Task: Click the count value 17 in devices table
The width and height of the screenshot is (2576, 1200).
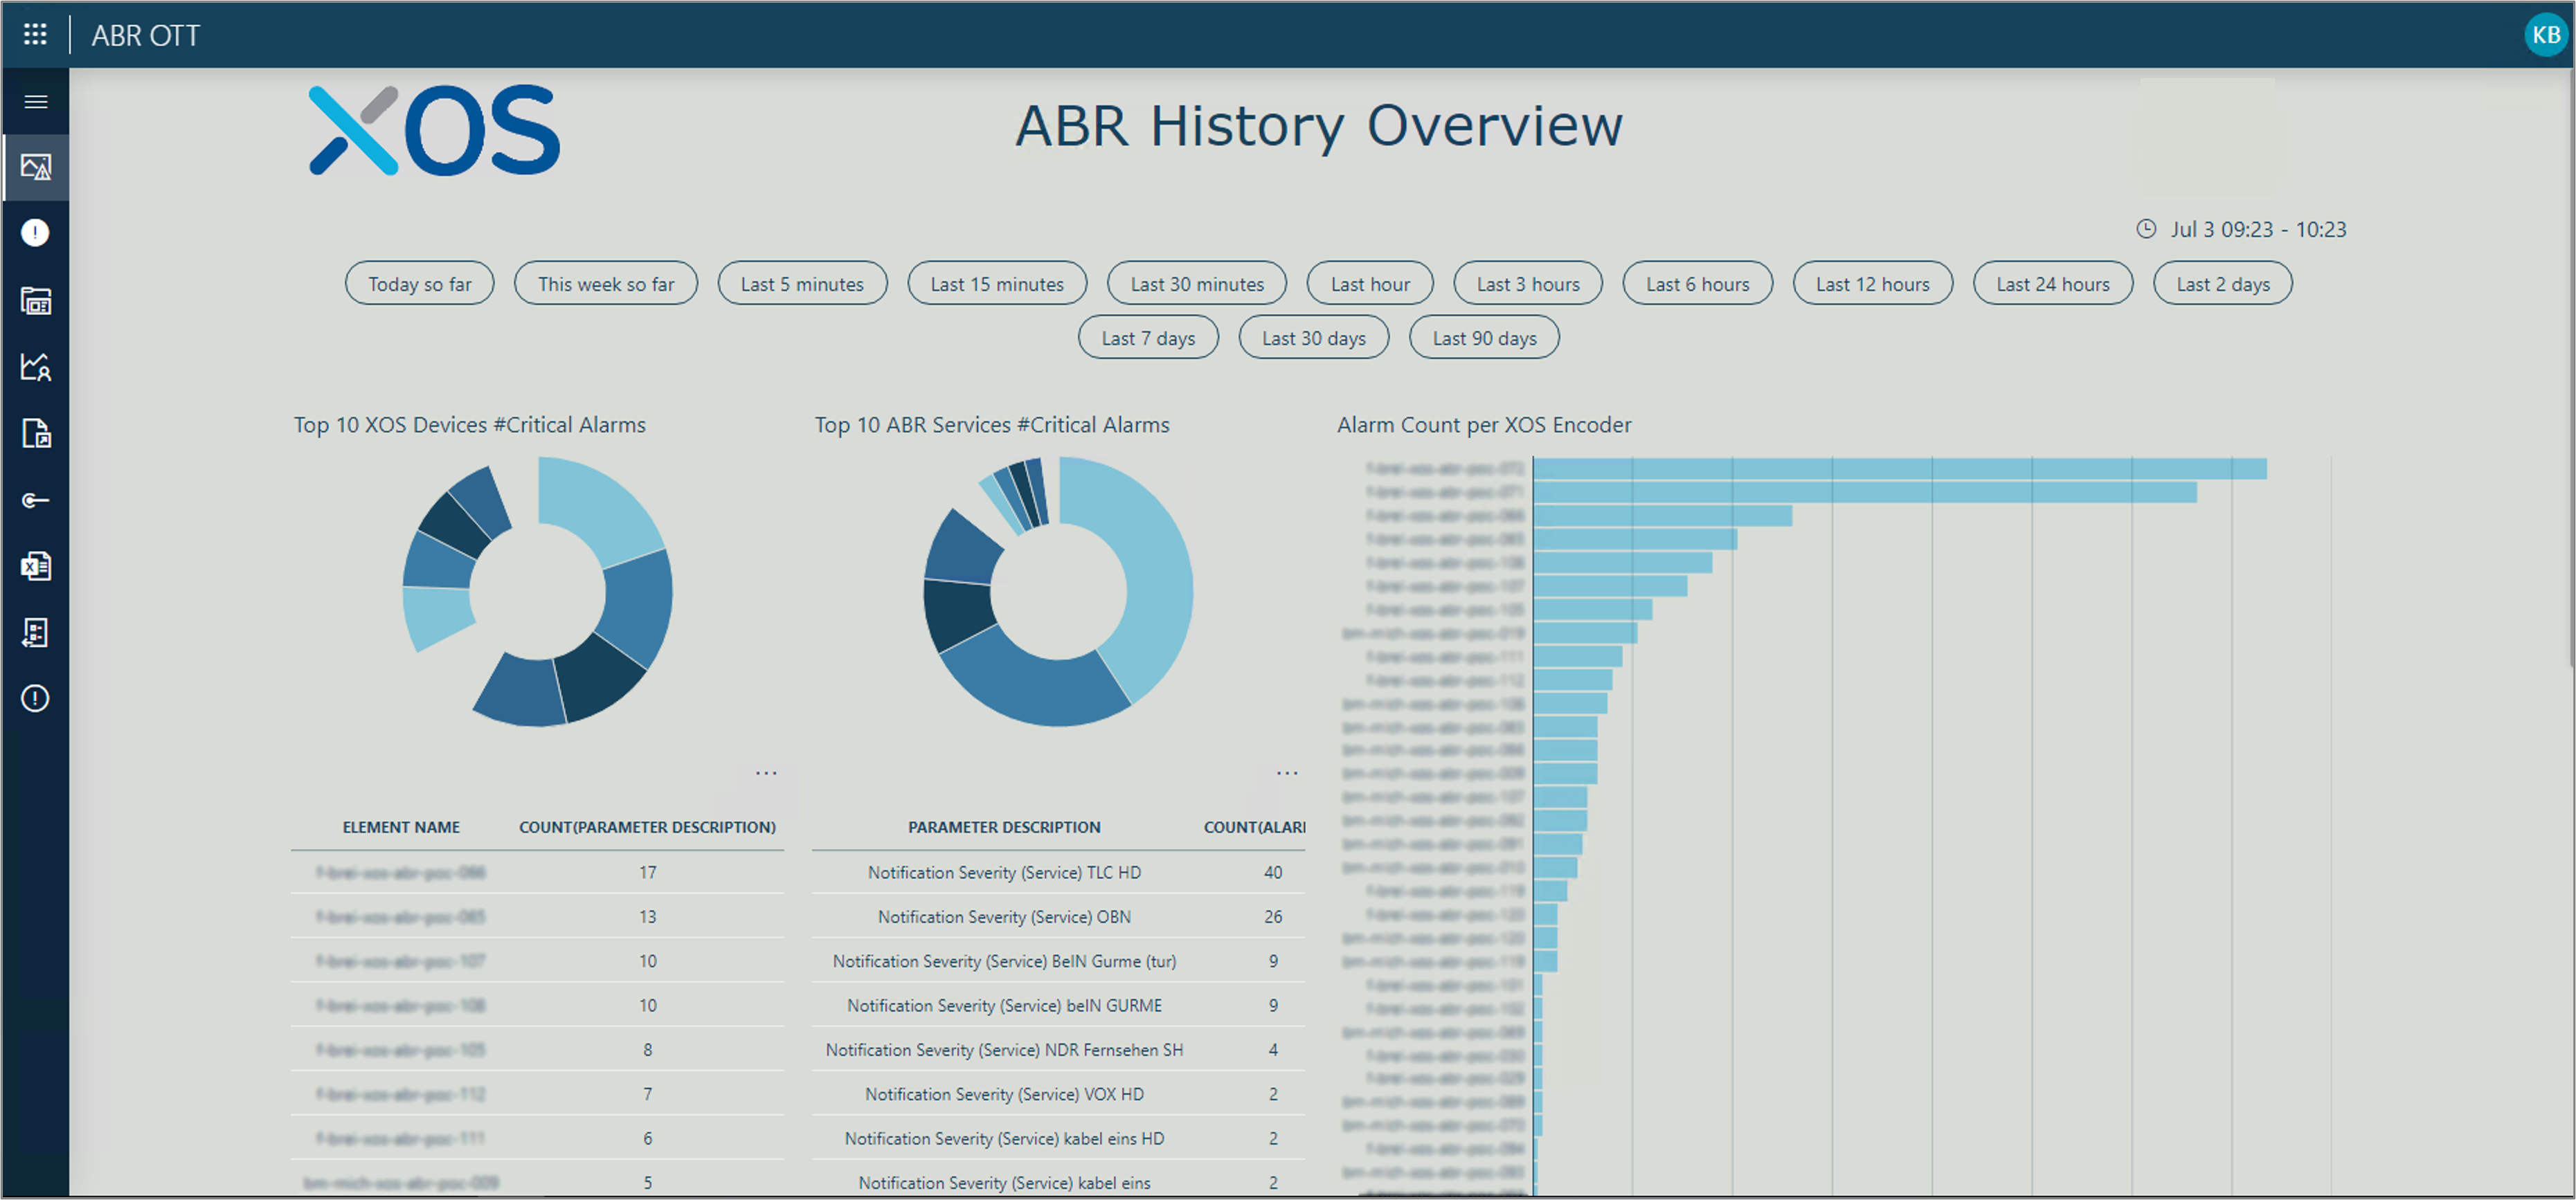Action: [x=648, y=872]
